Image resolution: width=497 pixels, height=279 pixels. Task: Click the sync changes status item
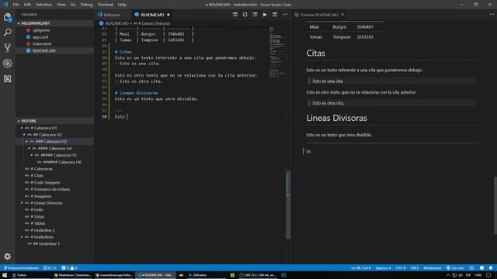tap(50, 268)
